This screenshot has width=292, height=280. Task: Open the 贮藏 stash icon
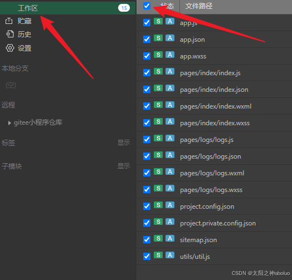(x=9, y=21)
